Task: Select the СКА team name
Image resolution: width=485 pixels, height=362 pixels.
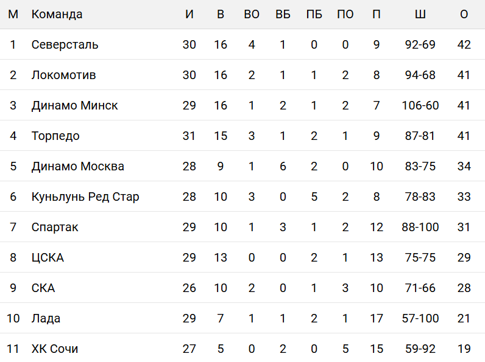Action: click(x=43, y=288)
